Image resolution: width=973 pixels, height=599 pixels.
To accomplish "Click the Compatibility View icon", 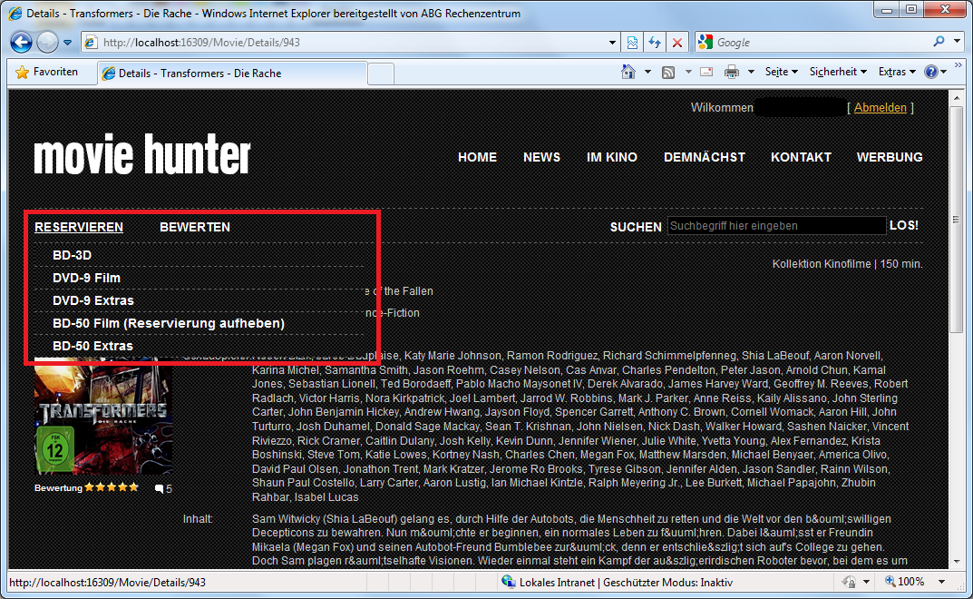I will 633,43.
